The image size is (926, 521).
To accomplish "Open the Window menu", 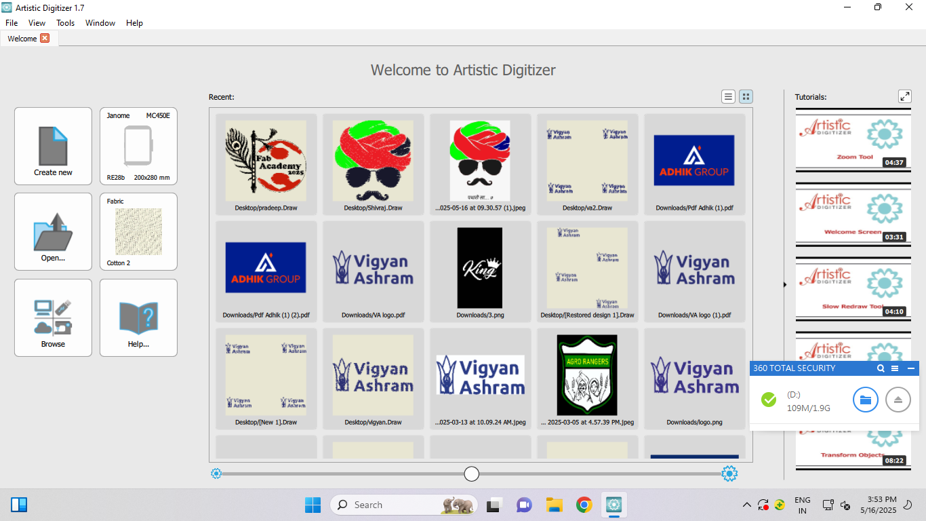I will (x=100, y=22).
